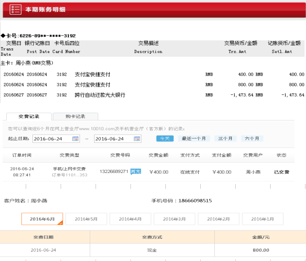This screenshot has width=306, height=261.
Task: Click the order number 订单号1101...353
Action: click(69, 175)
